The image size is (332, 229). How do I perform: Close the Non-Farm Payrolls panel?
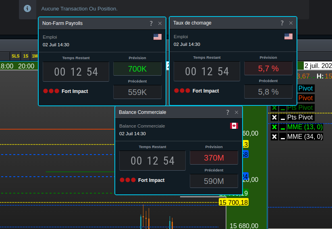[160, 23]
